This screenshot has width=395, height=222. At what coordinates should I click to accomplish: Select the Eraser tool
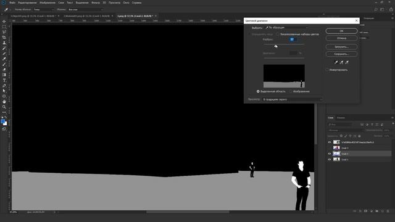[x=4, y=70]
